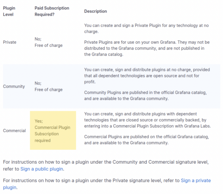Click the sentence about the Private signature level
The width and height of the screenshot is (223, 194).
tap(91, 181)
